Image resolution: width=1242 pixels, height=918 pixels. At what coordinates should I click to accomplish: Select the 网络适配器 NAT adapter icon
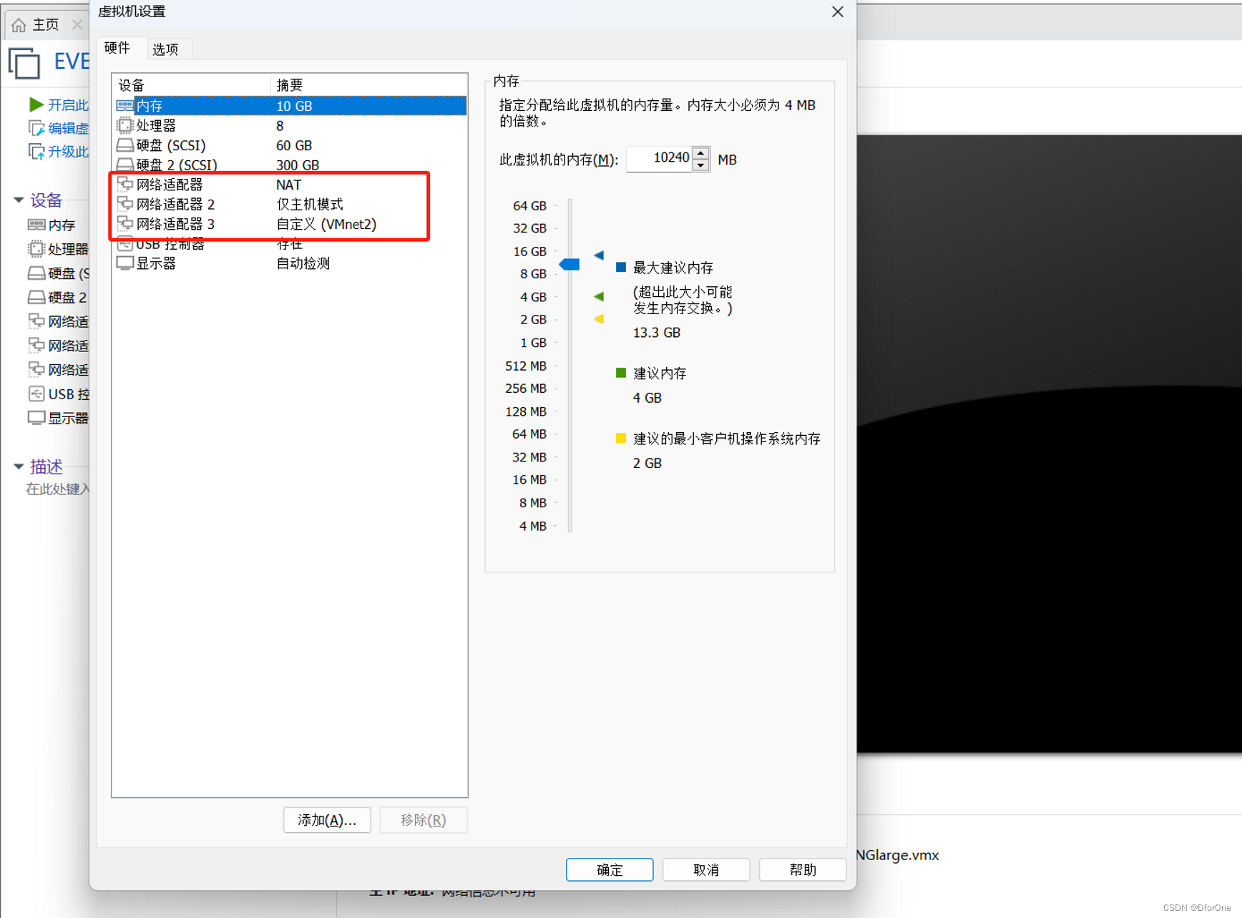[124, 185]
